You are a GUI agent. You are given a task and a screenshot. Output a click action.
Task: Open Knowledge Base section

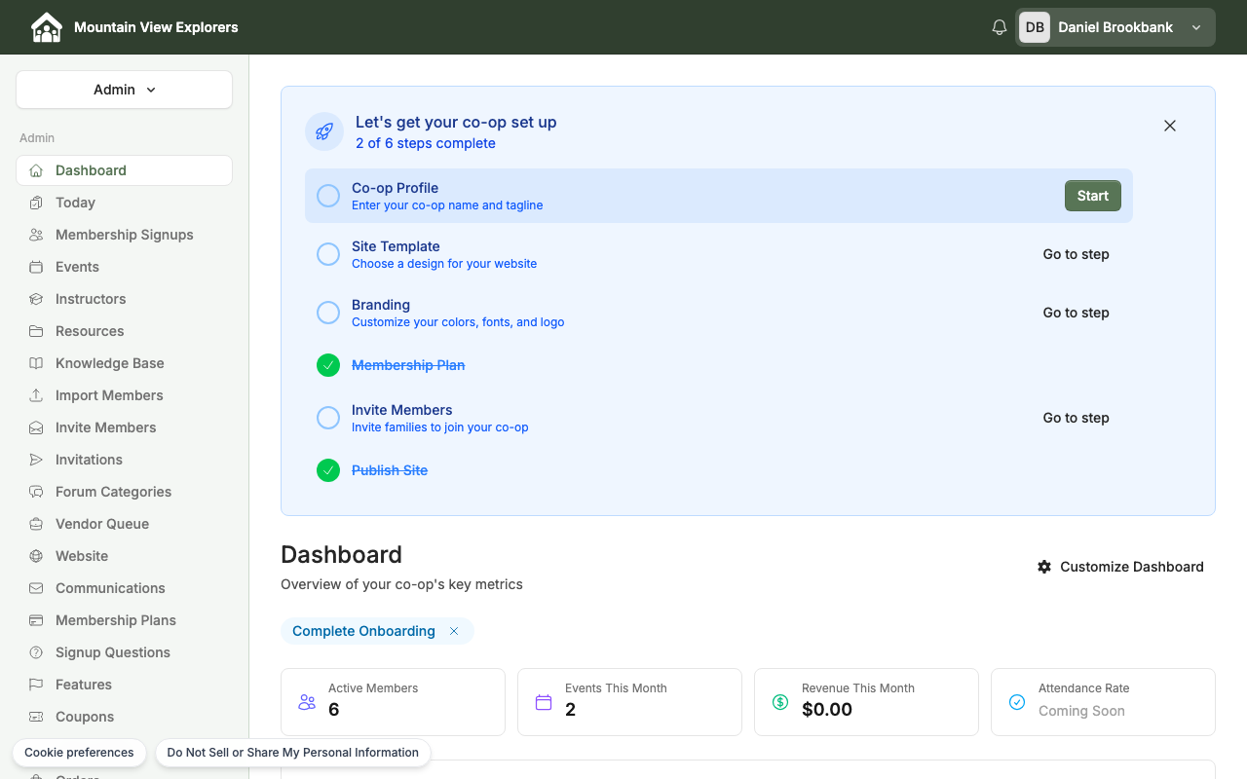tap(124, 363)
